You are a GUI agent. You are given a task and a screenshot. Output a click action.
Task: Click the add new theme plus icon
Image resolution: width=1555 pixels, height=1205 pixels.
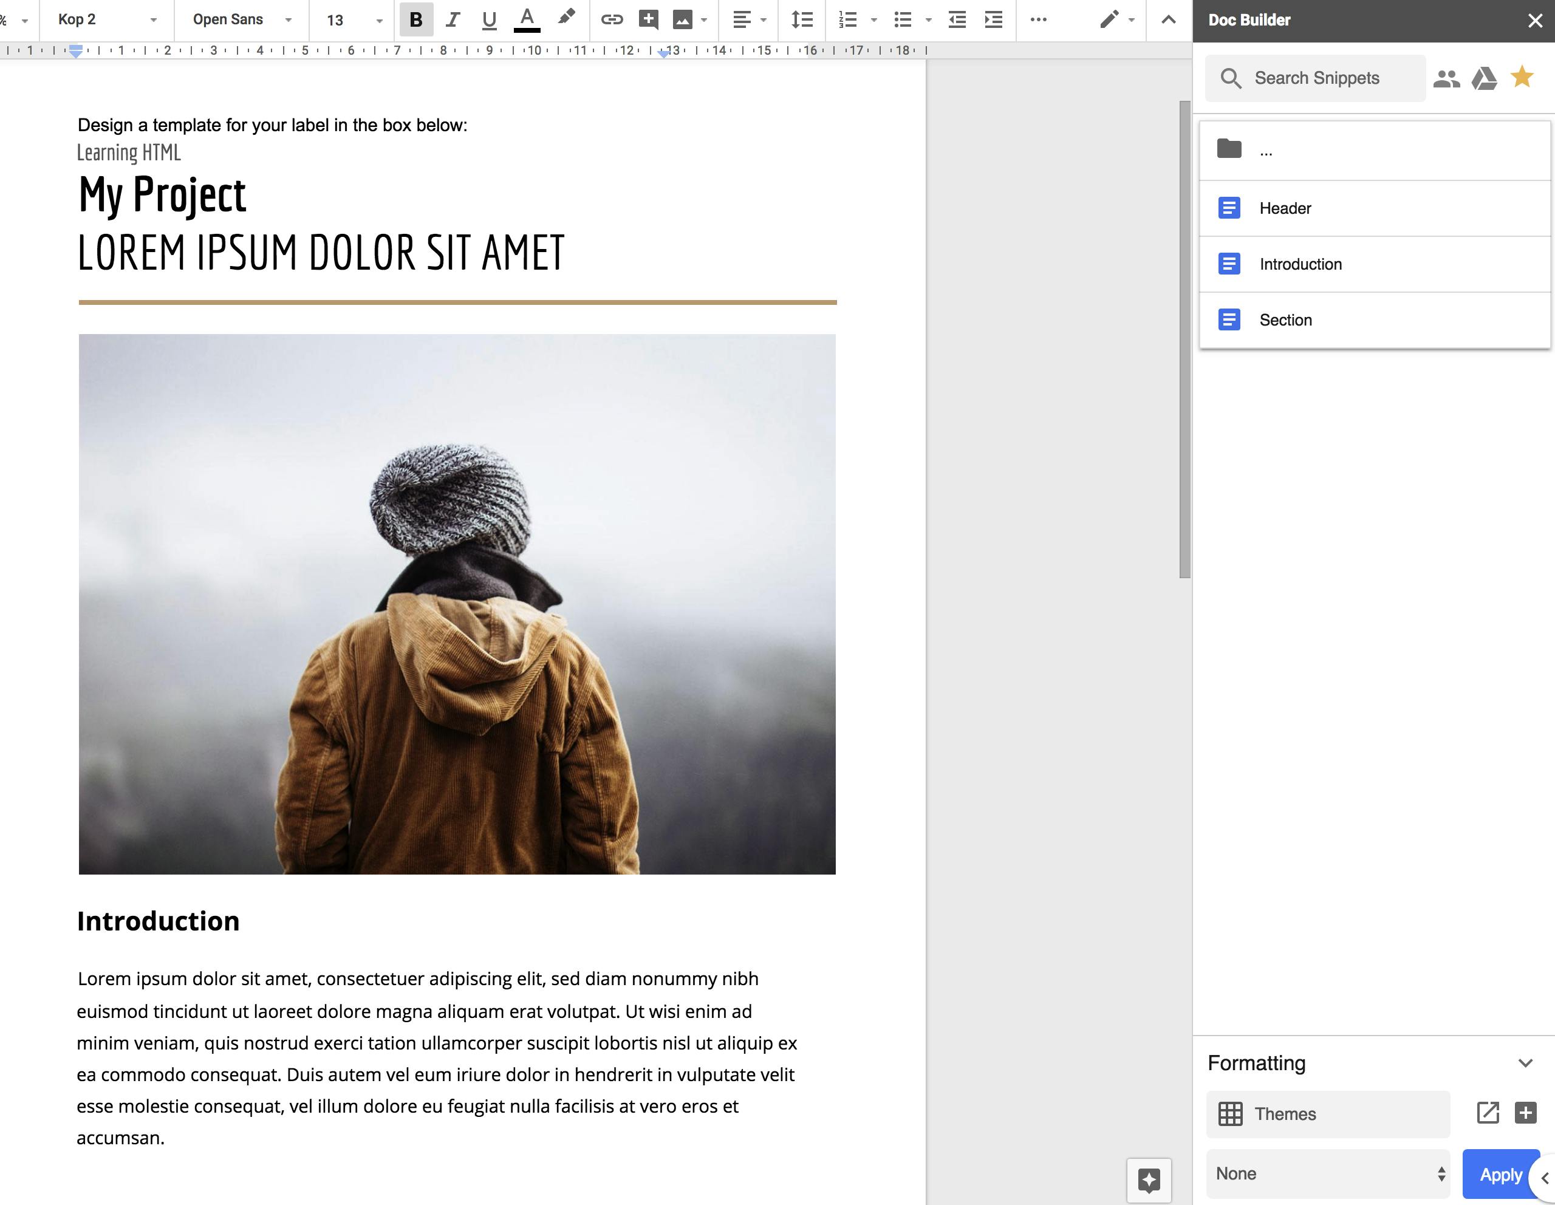click(1525, 1113)
